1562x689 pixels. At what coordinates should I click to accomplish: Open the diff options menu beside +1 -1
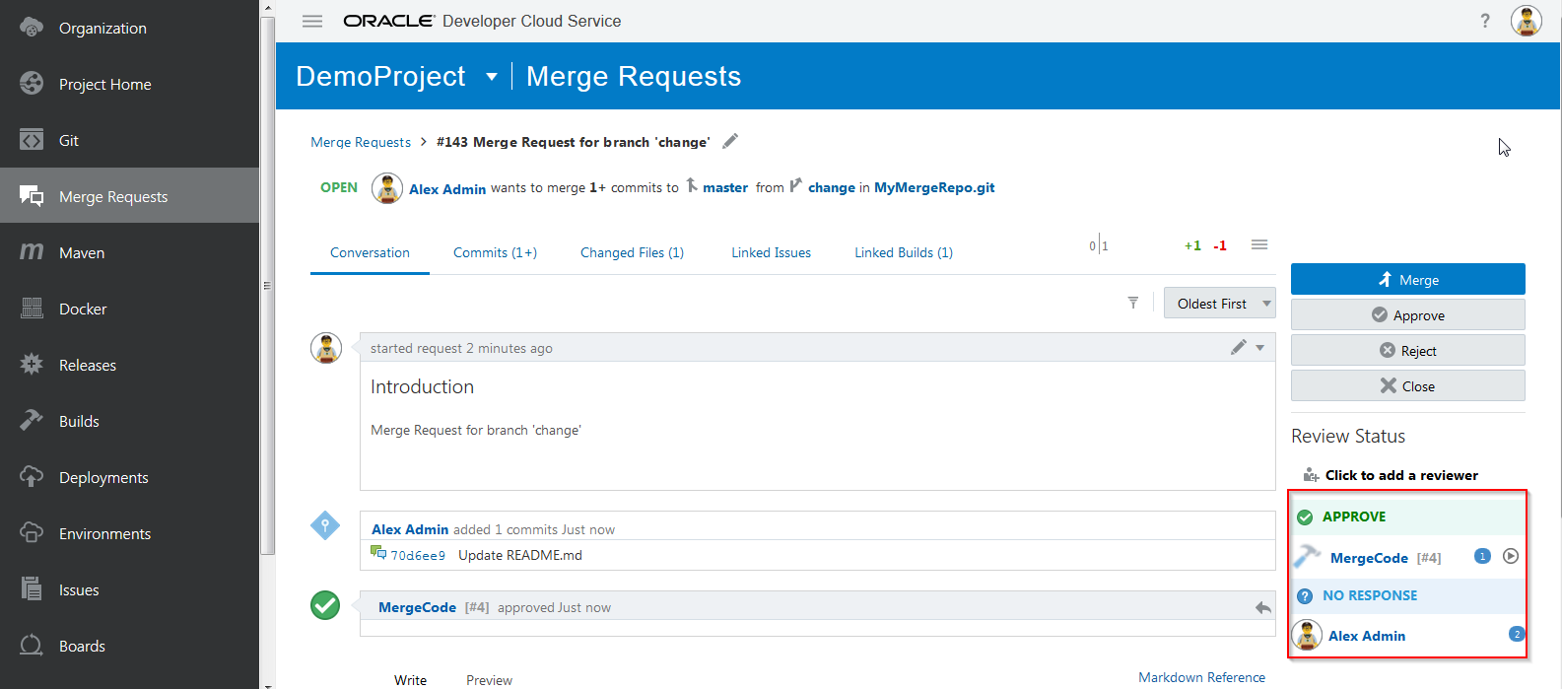point(1259,244)
